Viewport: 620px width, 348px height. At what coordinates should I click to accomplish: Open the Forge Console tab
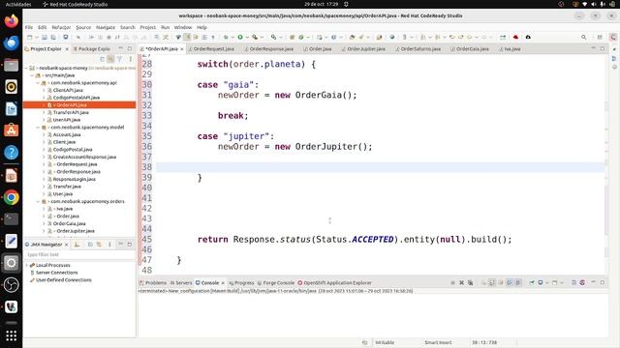[276, 283]
